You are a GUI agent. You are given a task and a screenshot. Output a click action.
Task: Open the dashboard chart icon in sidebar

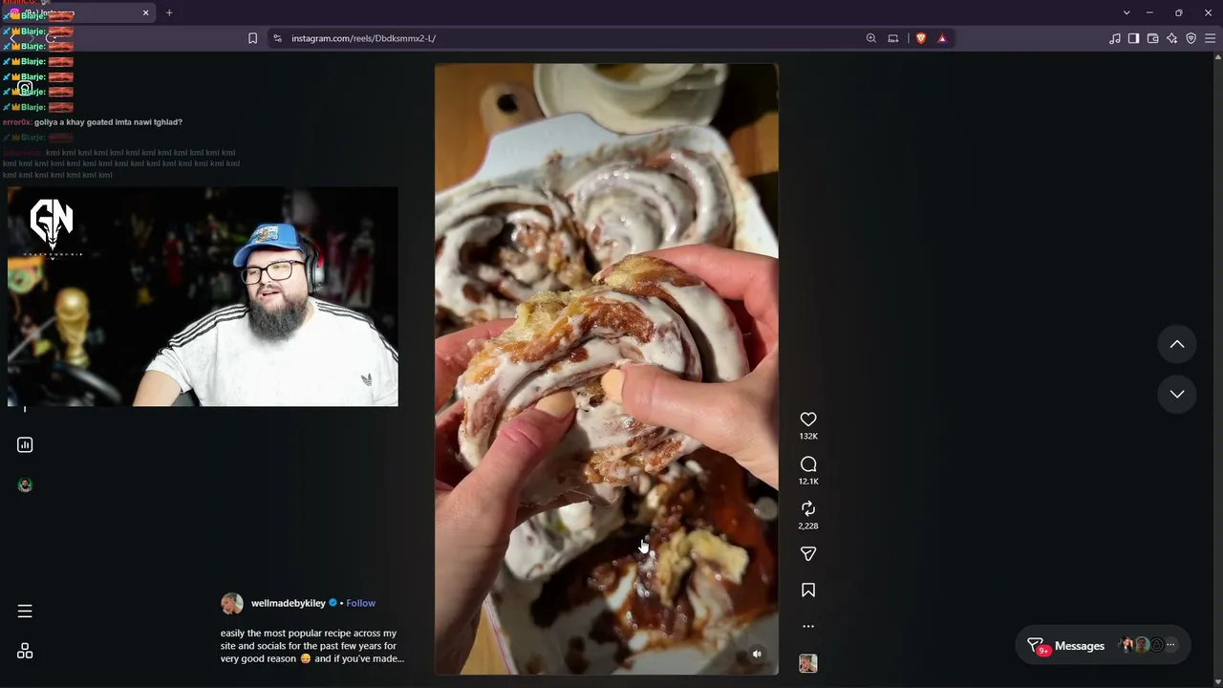(x=25, y=444)
